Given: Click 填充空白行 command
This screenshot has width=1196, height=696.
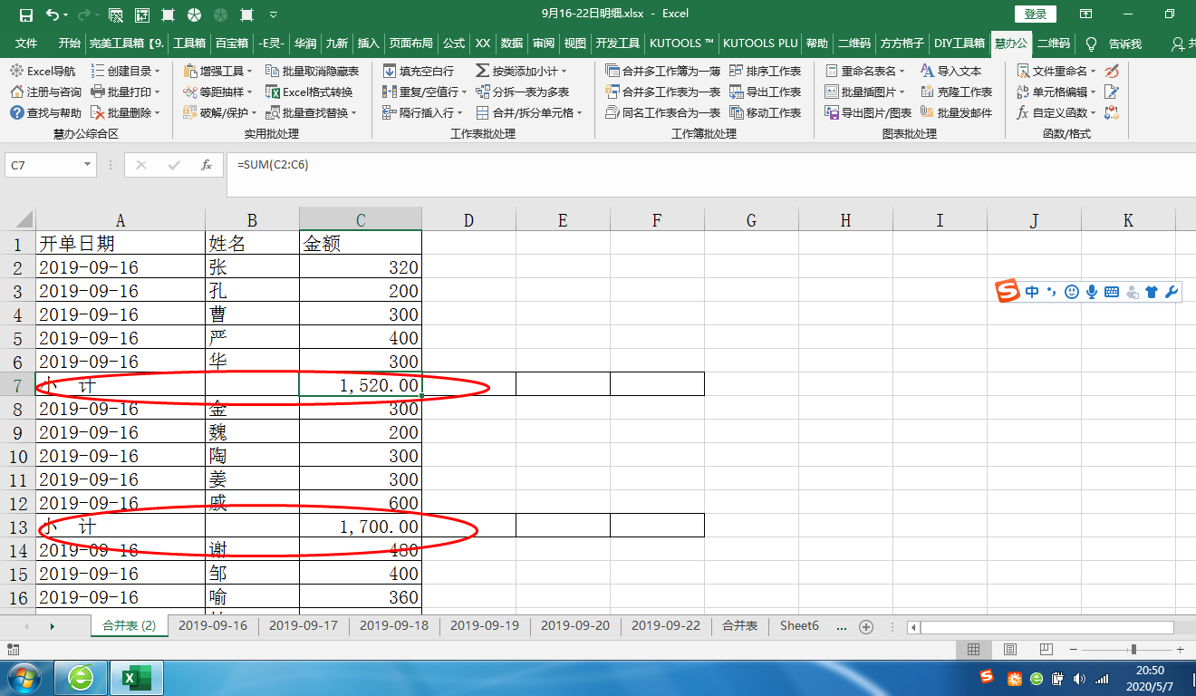Looking at the screenshot, I should click(x=418, y=71).
